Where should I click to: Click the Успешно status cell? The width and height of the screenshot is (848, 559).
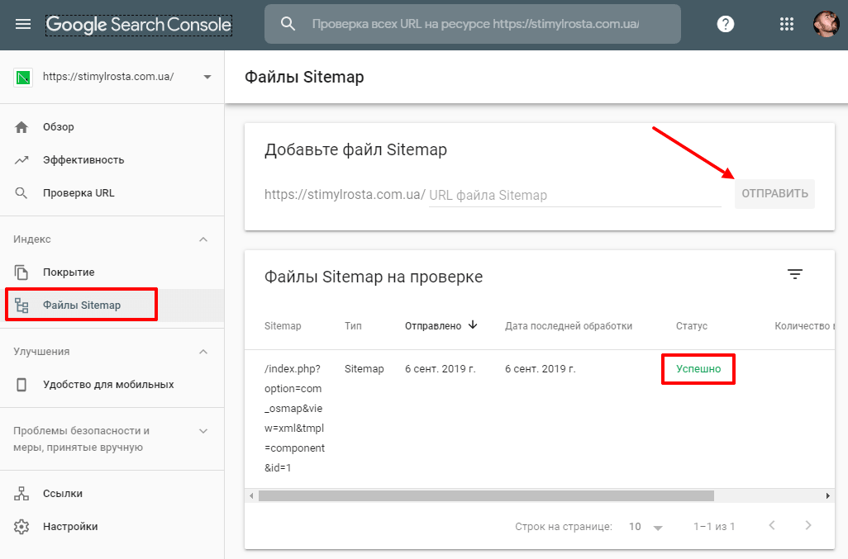pyautogui.click(x=698, y=369)
